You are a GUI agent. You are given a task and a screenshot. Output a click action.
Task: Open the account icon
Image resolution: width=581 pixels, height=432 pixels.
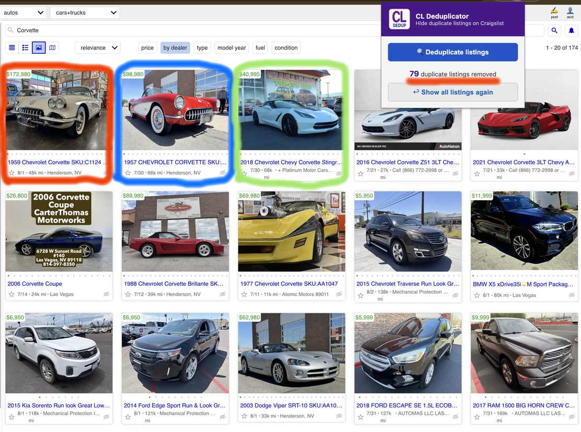pos(570,13)
